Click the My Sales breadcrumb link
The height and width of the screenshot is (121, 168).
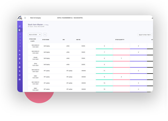30,26
